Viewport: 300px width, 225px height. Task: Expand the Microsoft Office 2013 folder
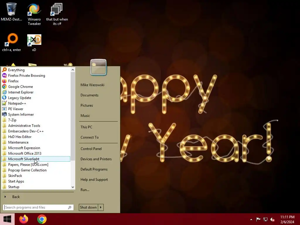point(36,153)
